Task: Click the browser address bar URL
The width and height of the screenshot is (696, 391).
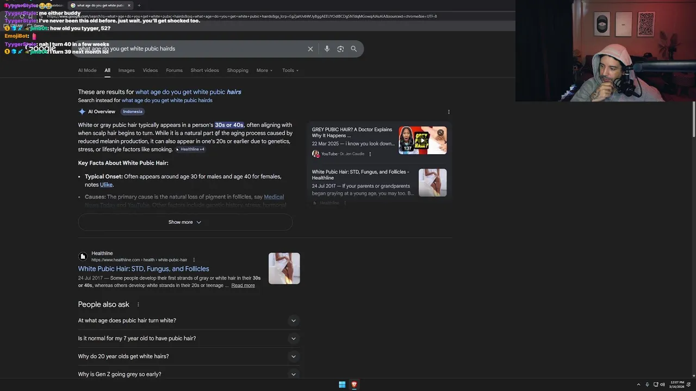Action: (242, 16)
